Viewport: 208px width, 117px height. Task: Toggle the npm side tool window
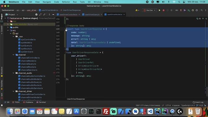pyautogui.click(x=2, y=96)
